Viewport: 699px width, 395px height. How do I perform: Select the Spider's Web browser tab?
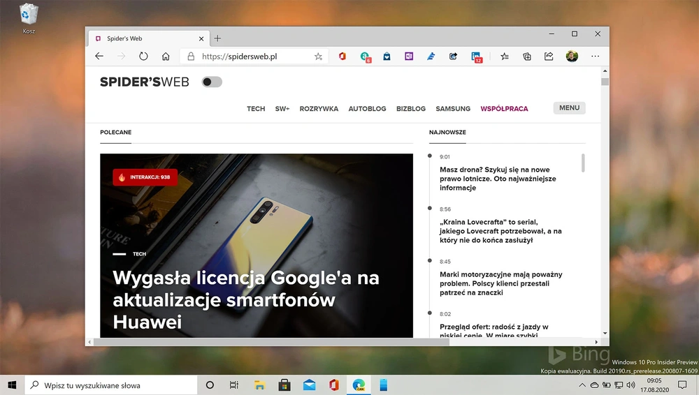click(148, 38)
